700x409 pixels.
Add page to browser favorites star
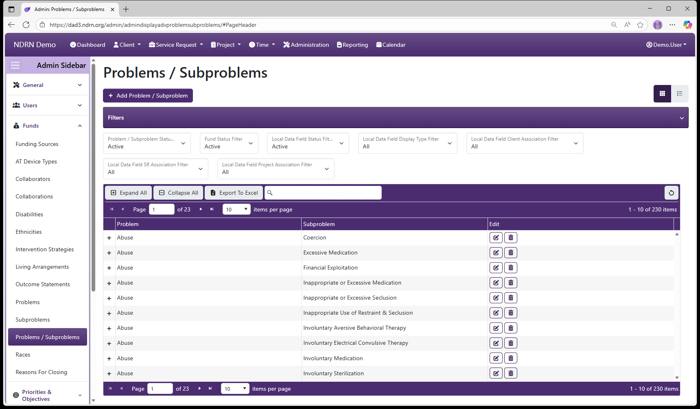pyautogui.click(x=640, y=25)
